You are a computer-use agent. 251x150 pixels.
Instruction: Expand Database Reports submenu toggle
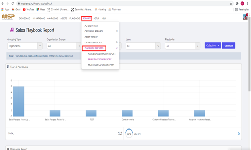pos(117,42)
